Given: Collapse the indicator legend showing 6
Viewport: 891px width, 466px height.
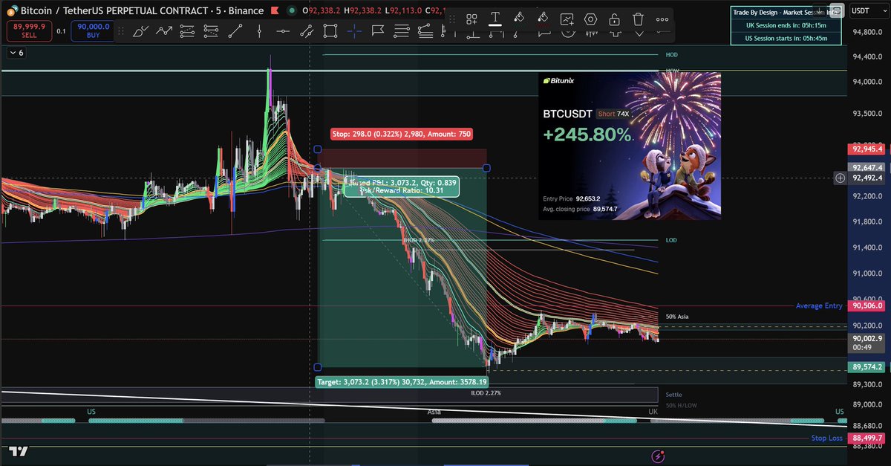Looking at the screenshot, I should [x=16, y=53].
